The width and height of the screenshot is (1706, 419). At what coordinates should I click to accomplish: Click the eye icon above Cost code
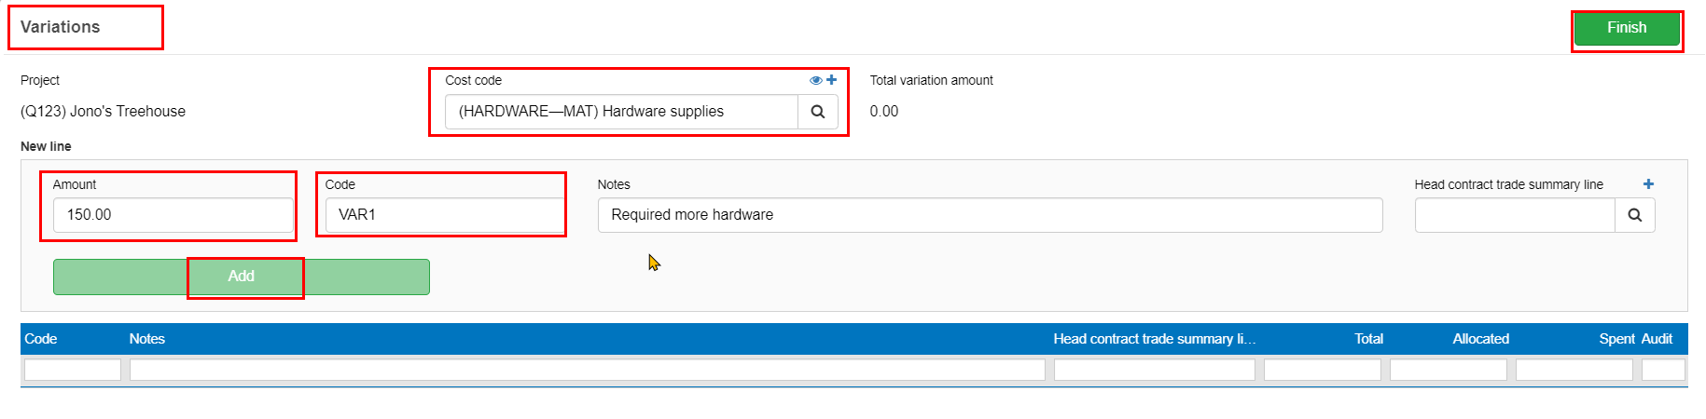click(x=815, y=80)
